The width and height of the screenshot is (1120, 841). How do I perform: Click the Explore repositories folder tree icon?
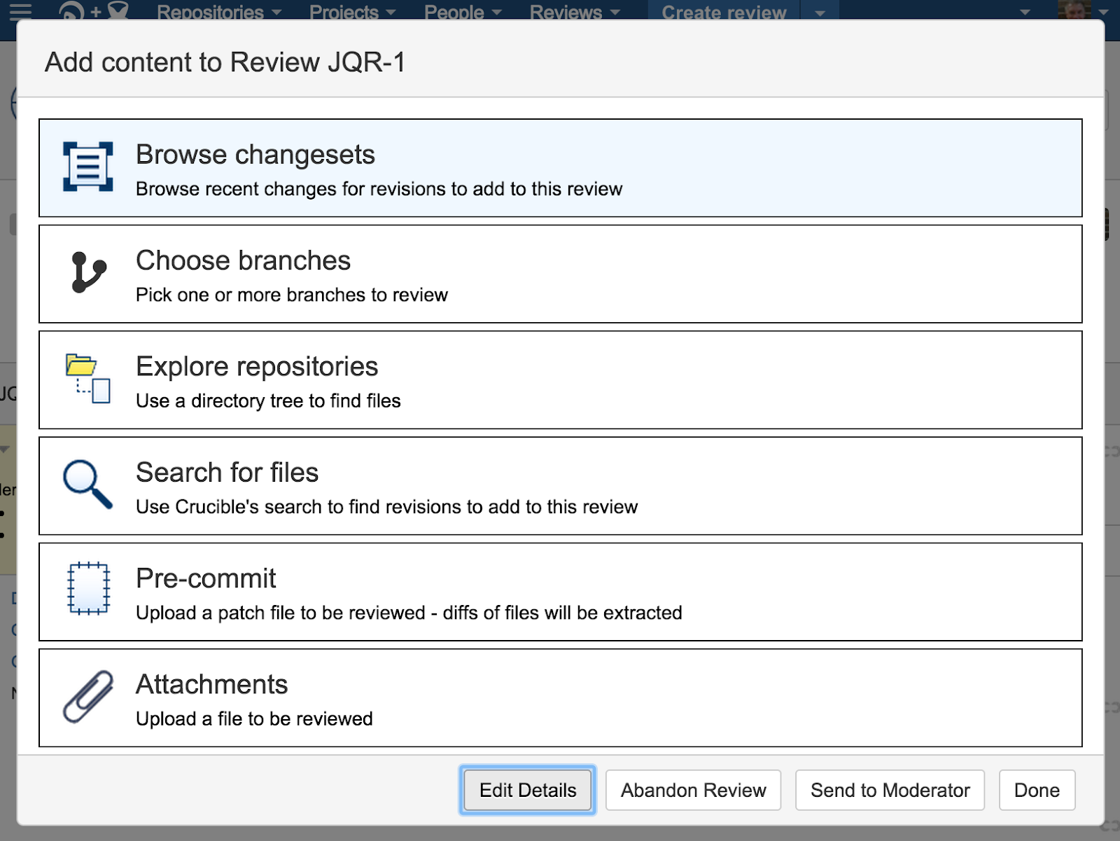88,378
